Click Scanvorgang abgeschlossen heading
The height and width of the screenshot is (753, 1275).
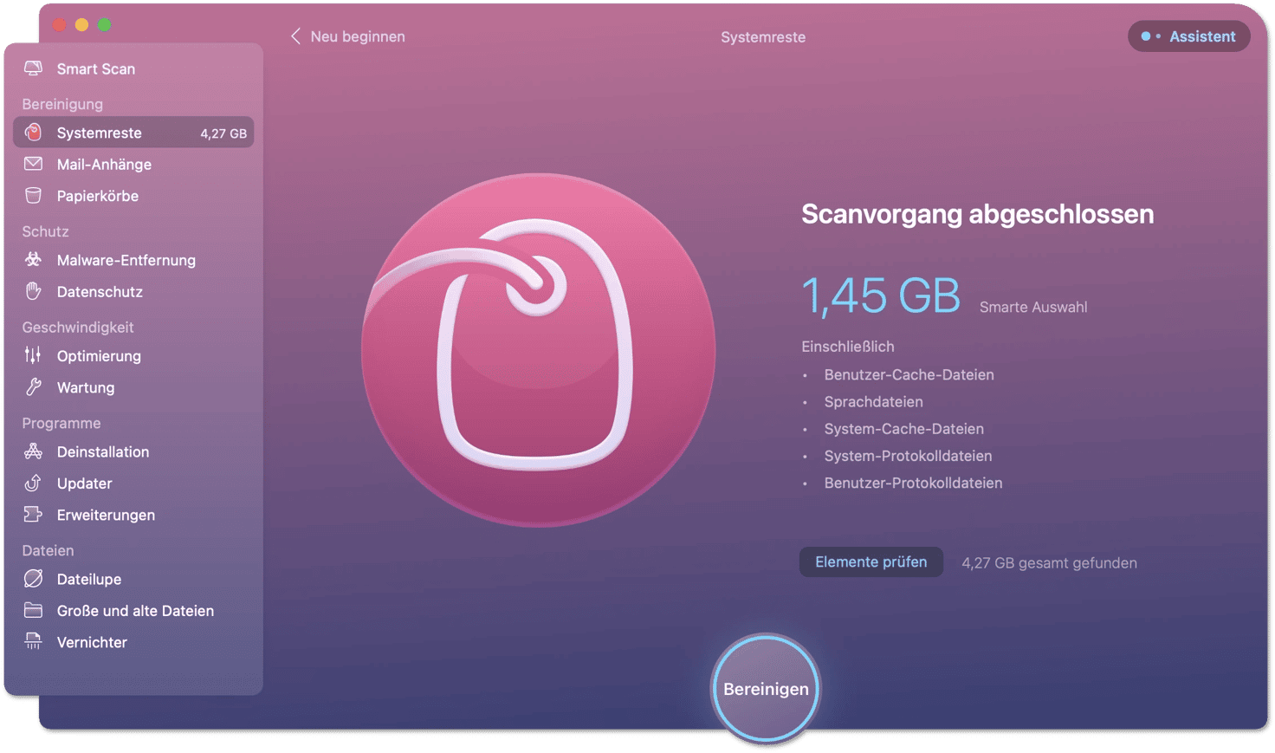977,214
